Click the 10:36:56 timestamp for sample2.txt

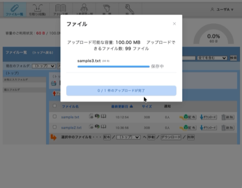122,128
